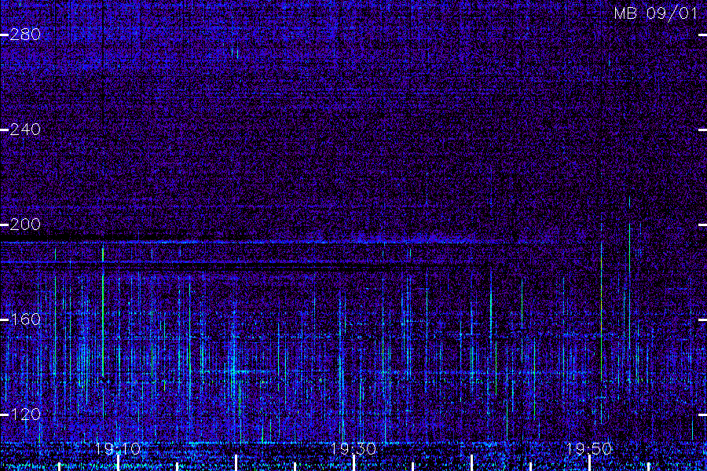Click the 19:30 time axis label

(353, 449)
